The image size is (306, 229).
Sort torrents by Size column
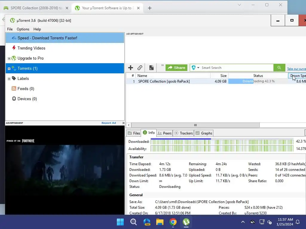pyautogui.click(x=219, y=76)
